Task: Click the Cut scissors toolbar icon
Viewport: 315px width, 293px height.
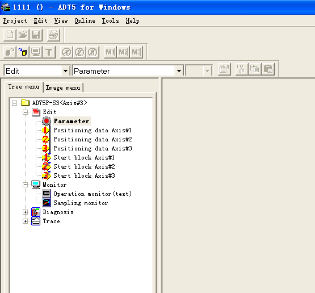Action: [x=241, y=69]
